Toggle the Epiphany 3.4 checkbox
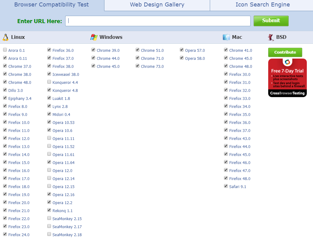Viewport: 313px width, 238px height. pos(5,98)
